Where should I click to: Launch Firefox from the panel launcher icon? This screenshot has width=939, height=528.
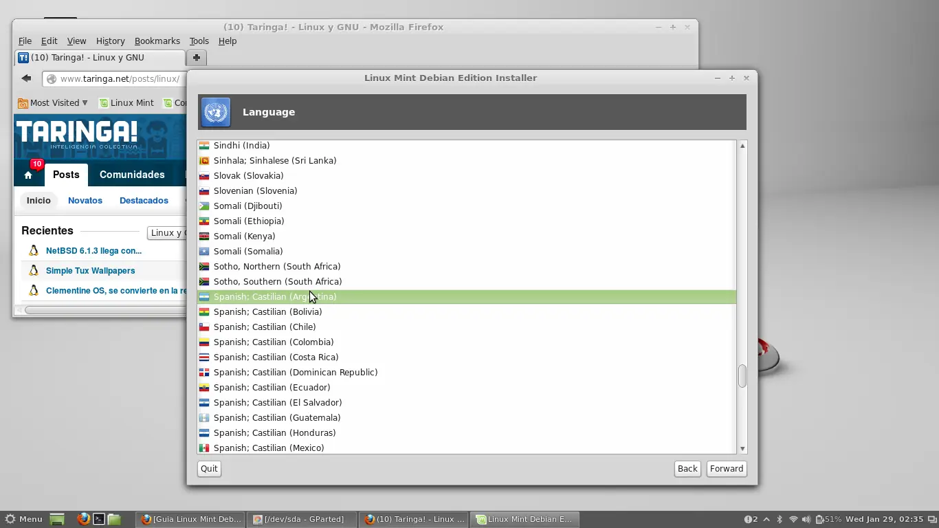83,519
